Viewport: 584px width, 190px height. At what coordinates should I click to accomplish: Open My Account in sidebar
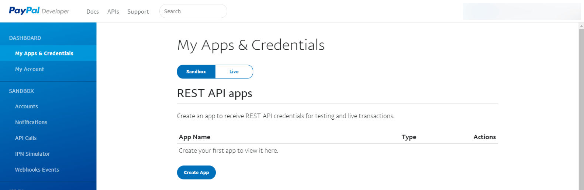coord(30,69)
